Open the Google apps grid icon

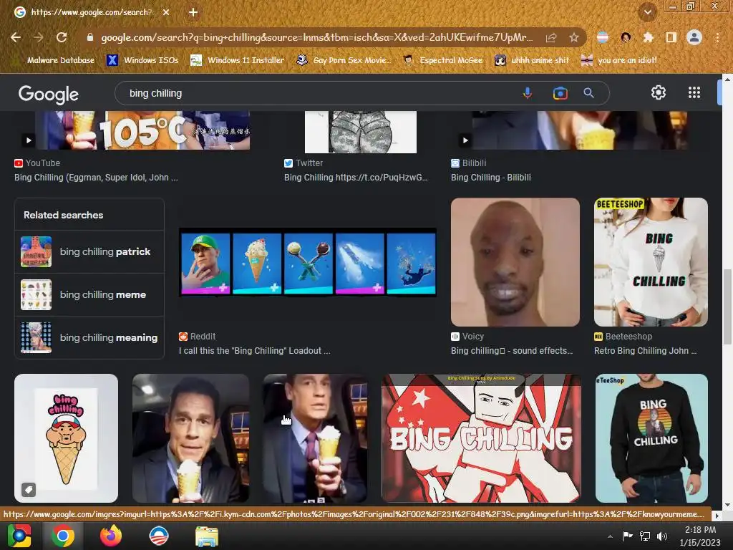[x=694, y=92]
